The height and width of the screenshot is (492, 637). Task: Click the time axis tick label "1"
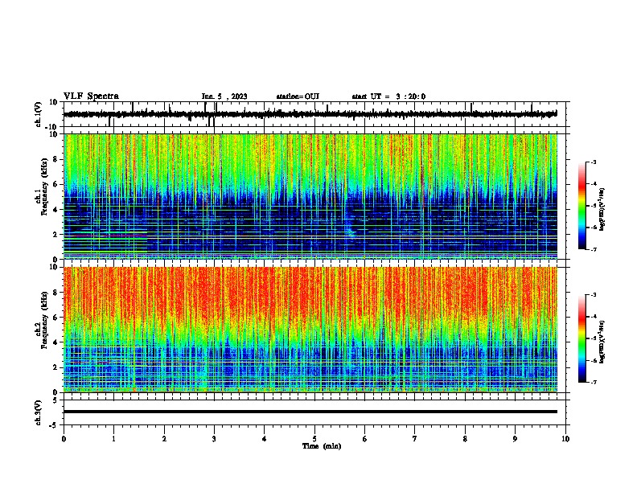coord(114,439)
